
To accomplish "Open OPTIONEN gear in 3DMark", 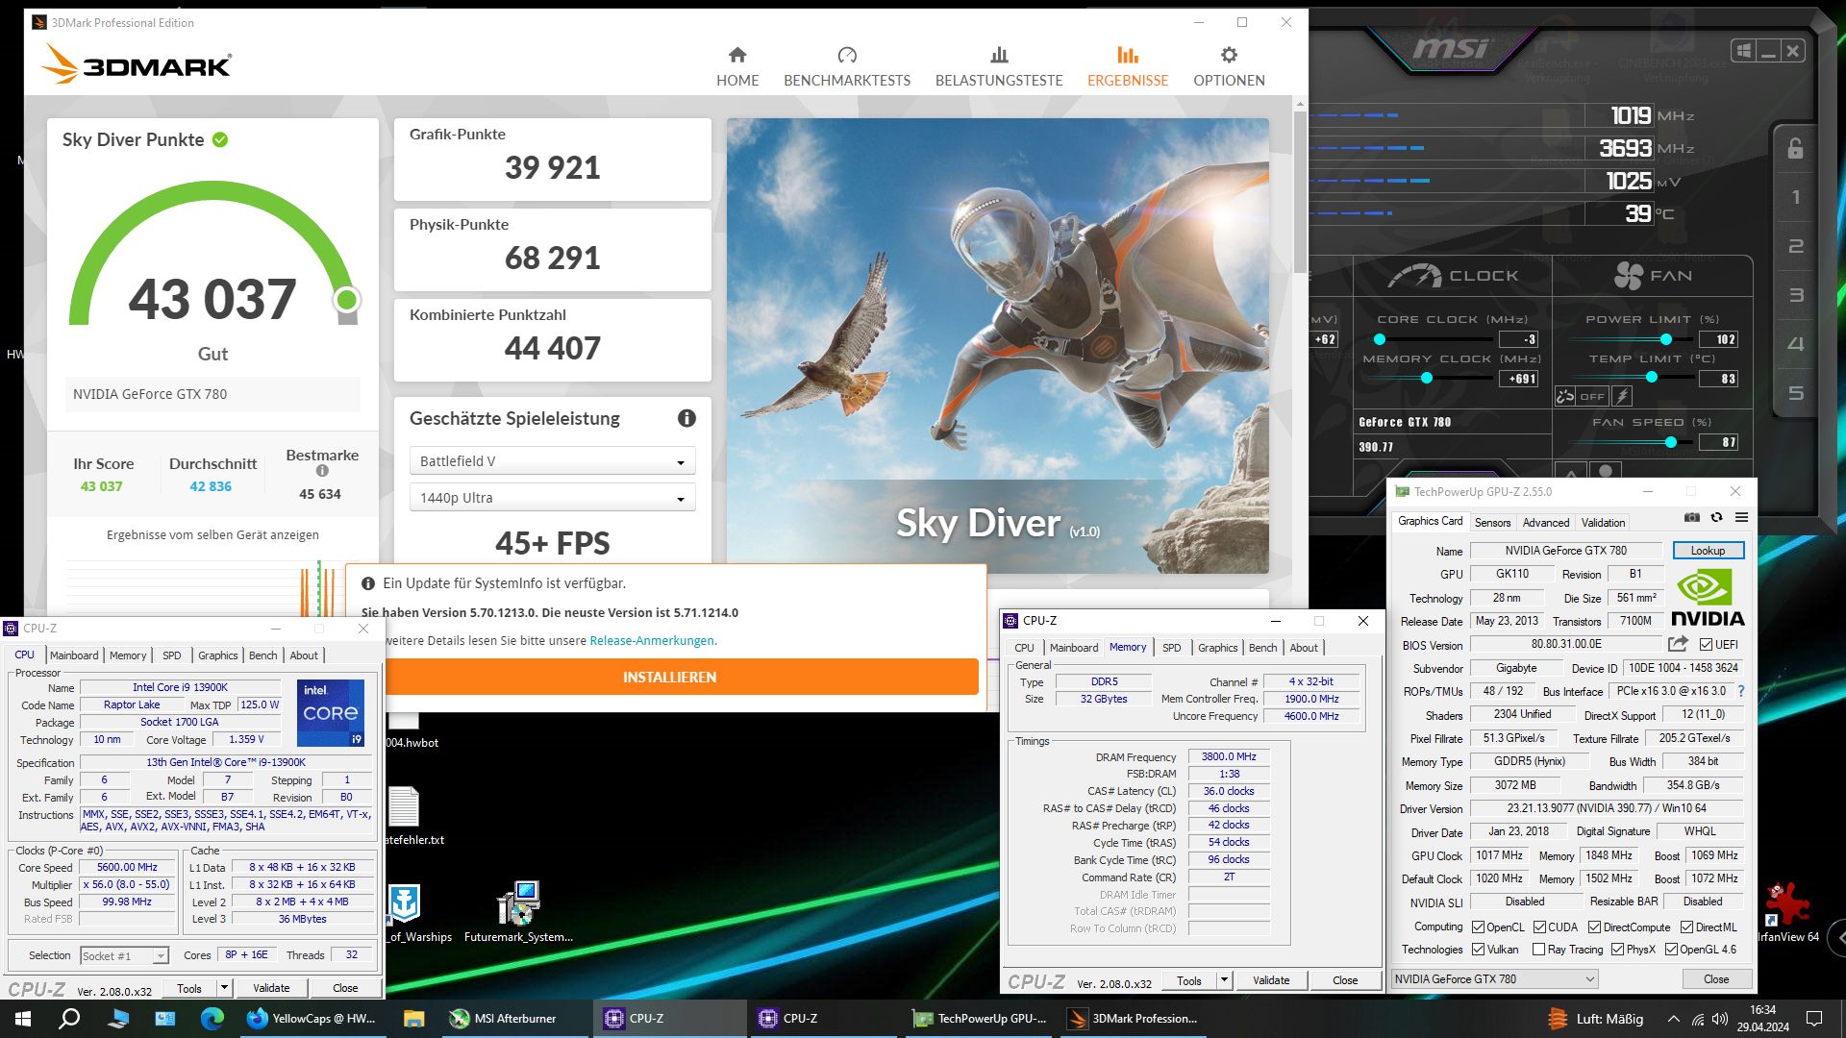I will click(1229, 67).
